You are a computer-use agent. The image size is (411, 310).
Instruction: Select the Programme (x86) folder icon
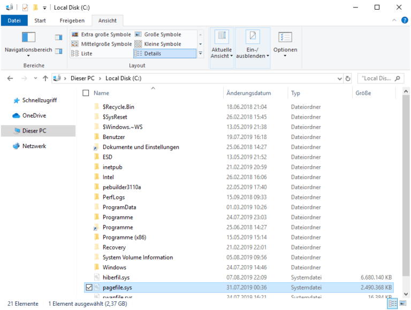97,237
